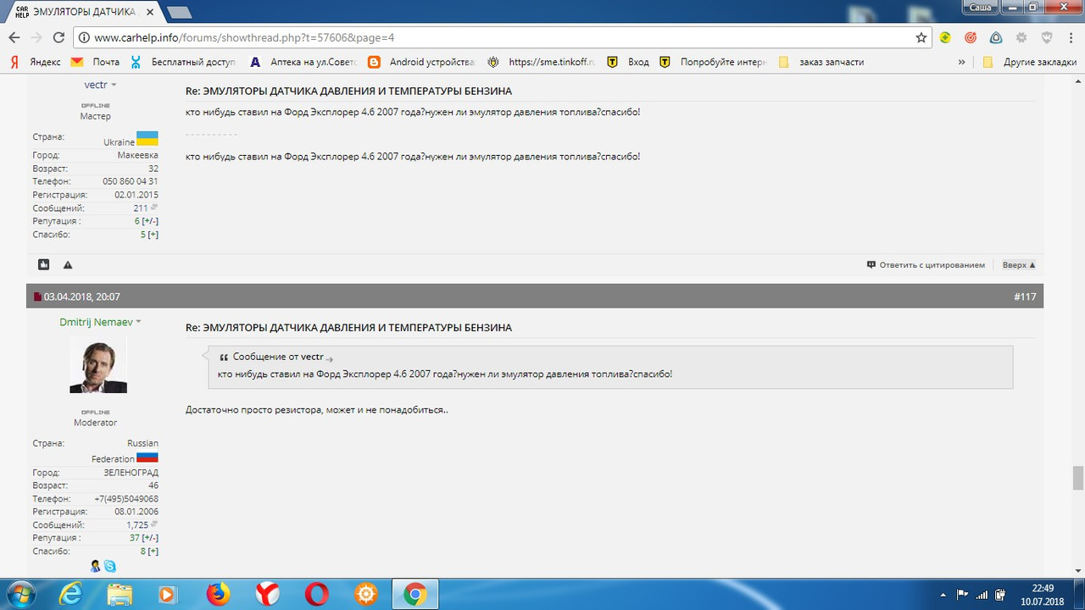Open the site information icon in the address bar

click(83, 37)
